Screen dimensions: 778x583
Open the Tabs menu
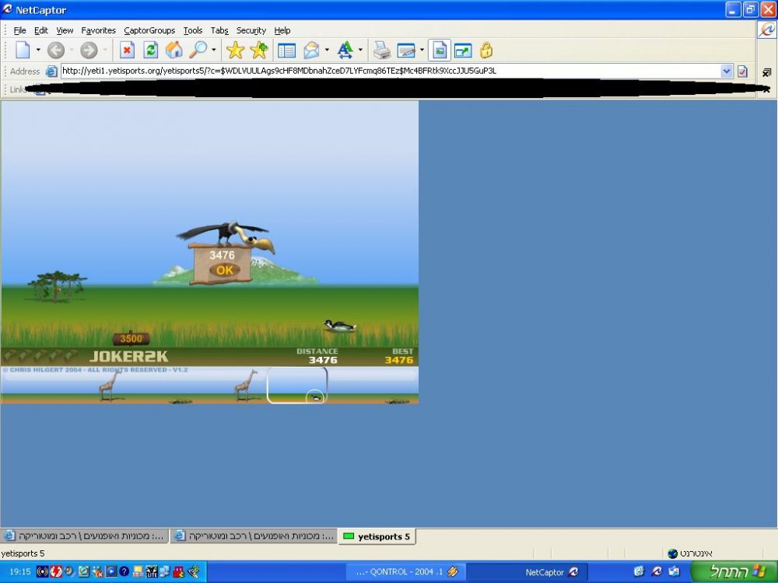point(219,31)
